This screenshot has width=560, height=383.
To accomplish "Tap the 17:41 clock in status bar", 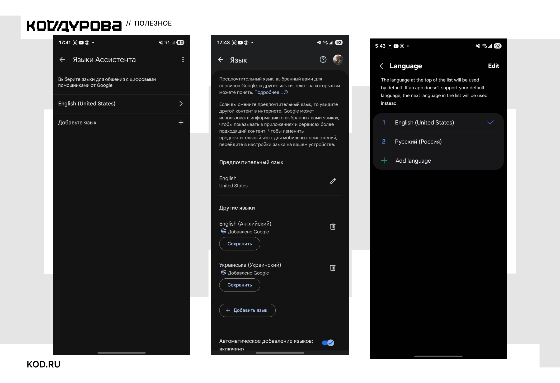I will coord(65,42).
